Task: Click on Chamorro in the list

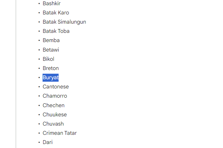Action: click(55, 96)
